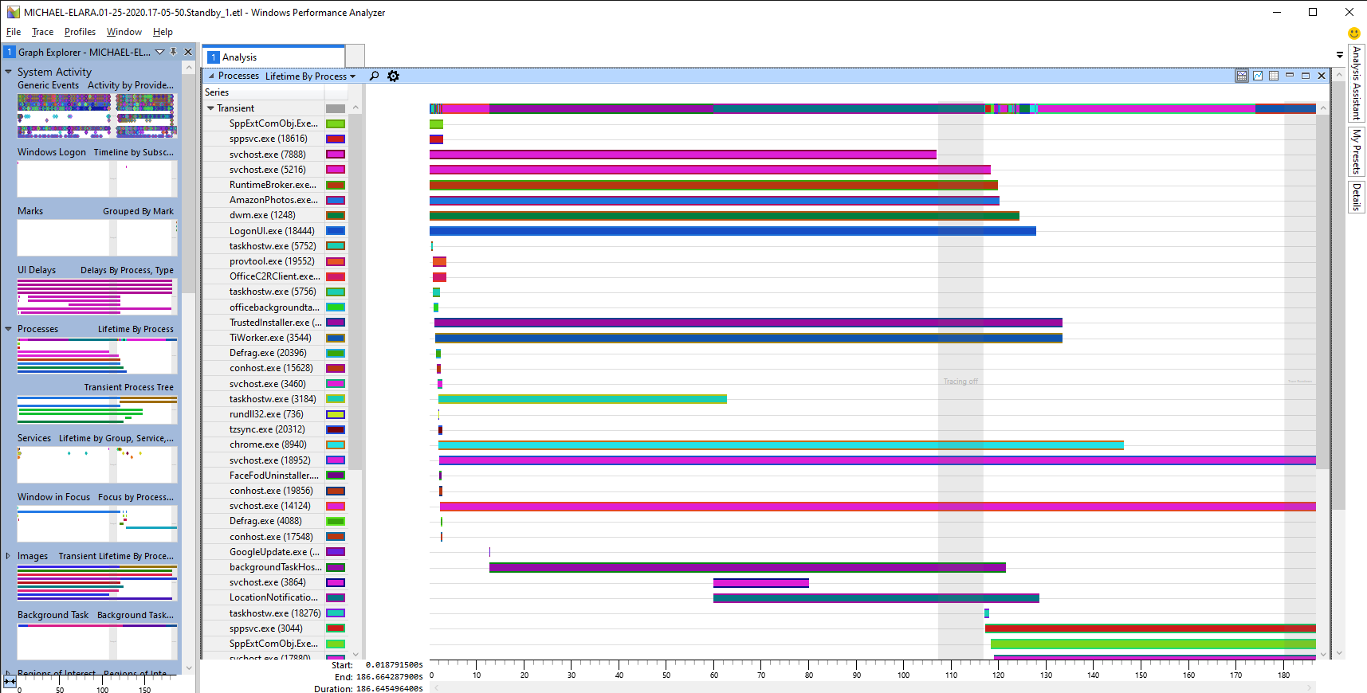
Task: Minimize the Processes graph panel
Action: [1290, 76]
